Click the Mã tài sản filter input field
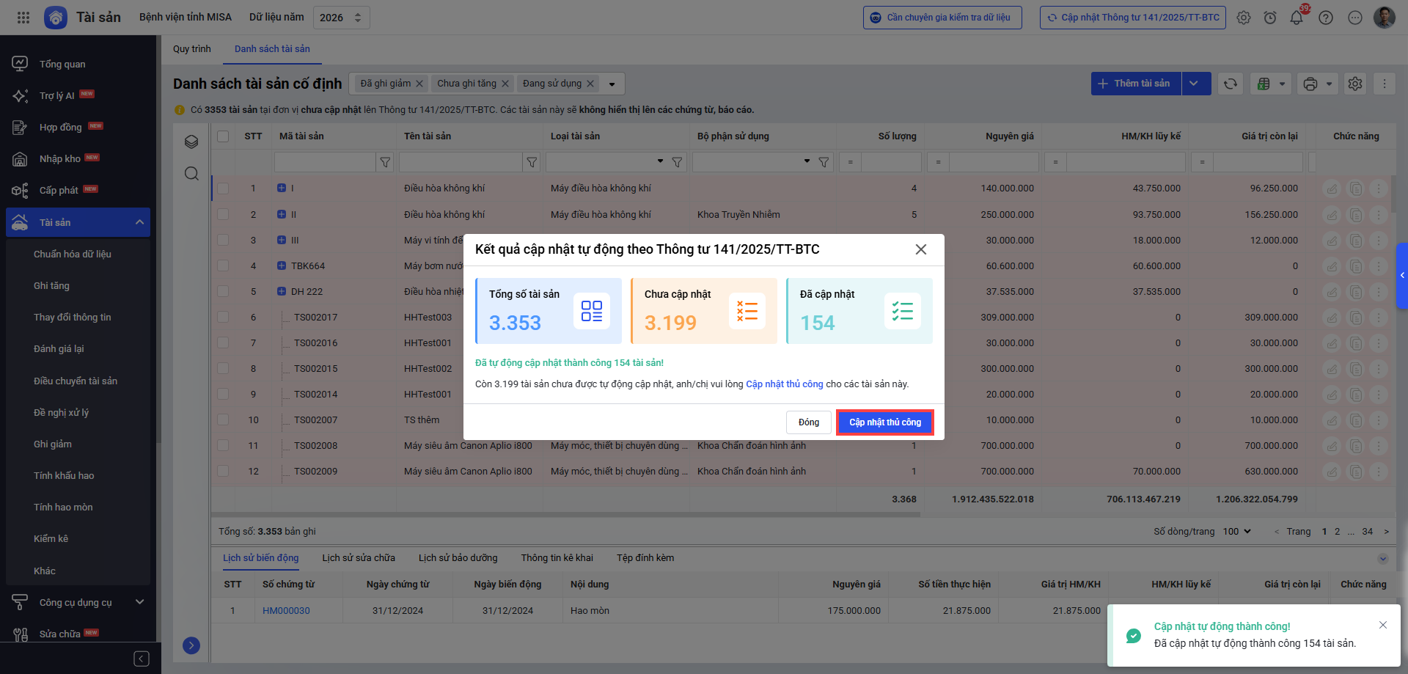Screen dimensions: 1408x674 point(324,162)
